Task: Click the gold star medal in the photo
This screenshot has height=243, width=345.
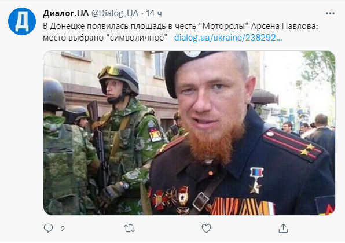Action: point(256,181)
